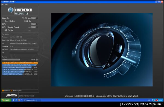
Task: Run the CPU benchmark test
Action: tap(33, 24)
